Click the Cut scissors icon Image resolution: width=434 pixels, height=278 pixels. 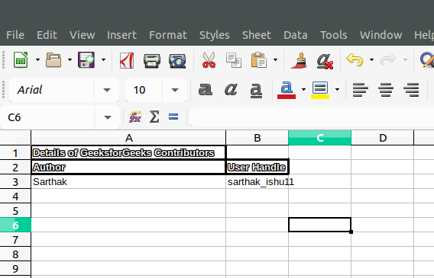tap(209, 60)
